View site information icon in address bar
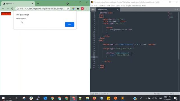 click(18, 9)
